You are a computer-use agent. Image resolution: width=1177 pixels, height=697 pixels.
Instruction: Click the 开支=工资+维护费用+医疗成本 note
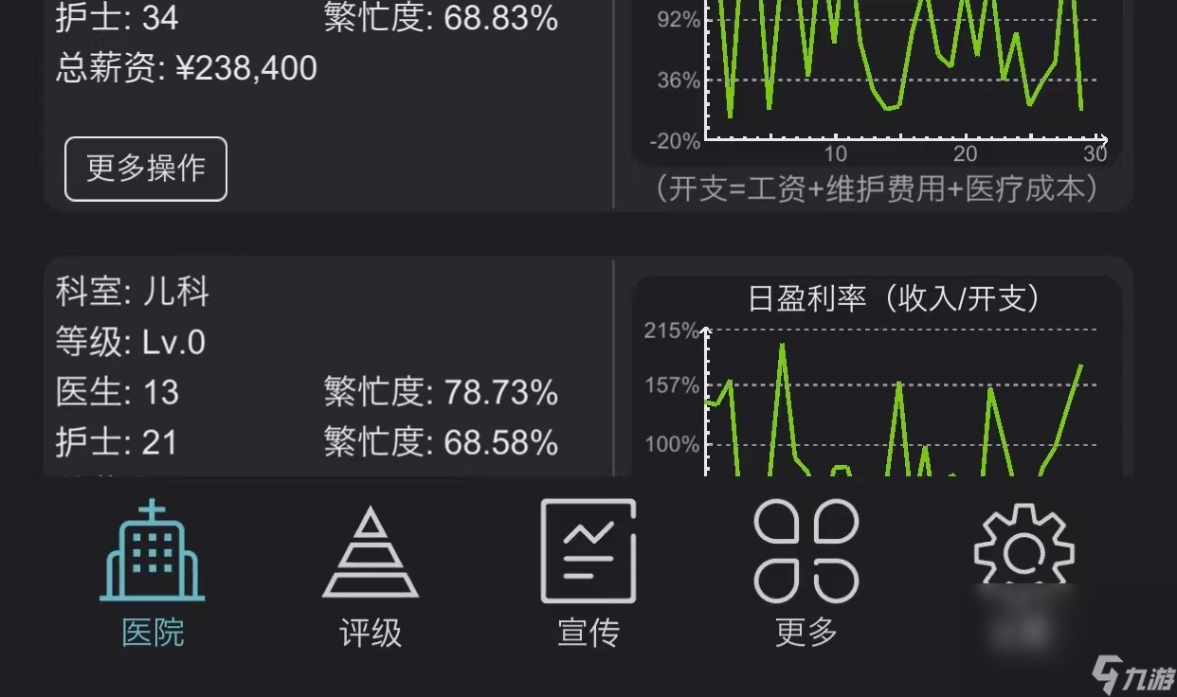point(878,188)
